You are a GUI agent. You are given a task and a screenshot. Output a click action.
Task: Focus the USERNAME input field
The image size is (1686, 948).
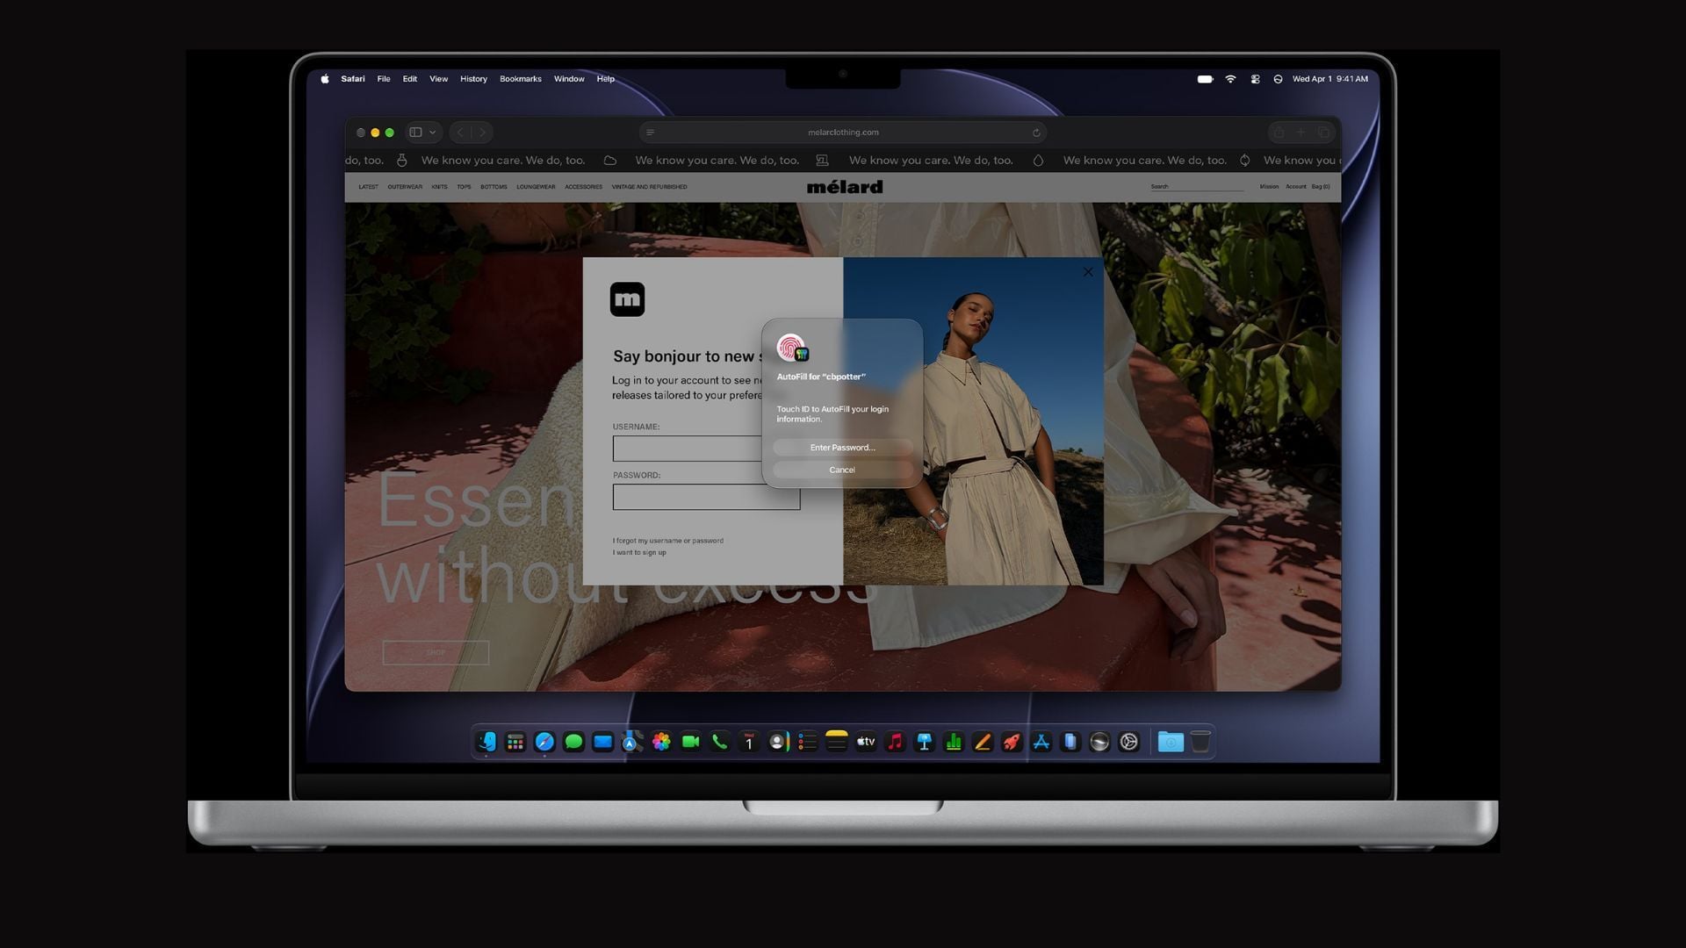pos(688,449)
